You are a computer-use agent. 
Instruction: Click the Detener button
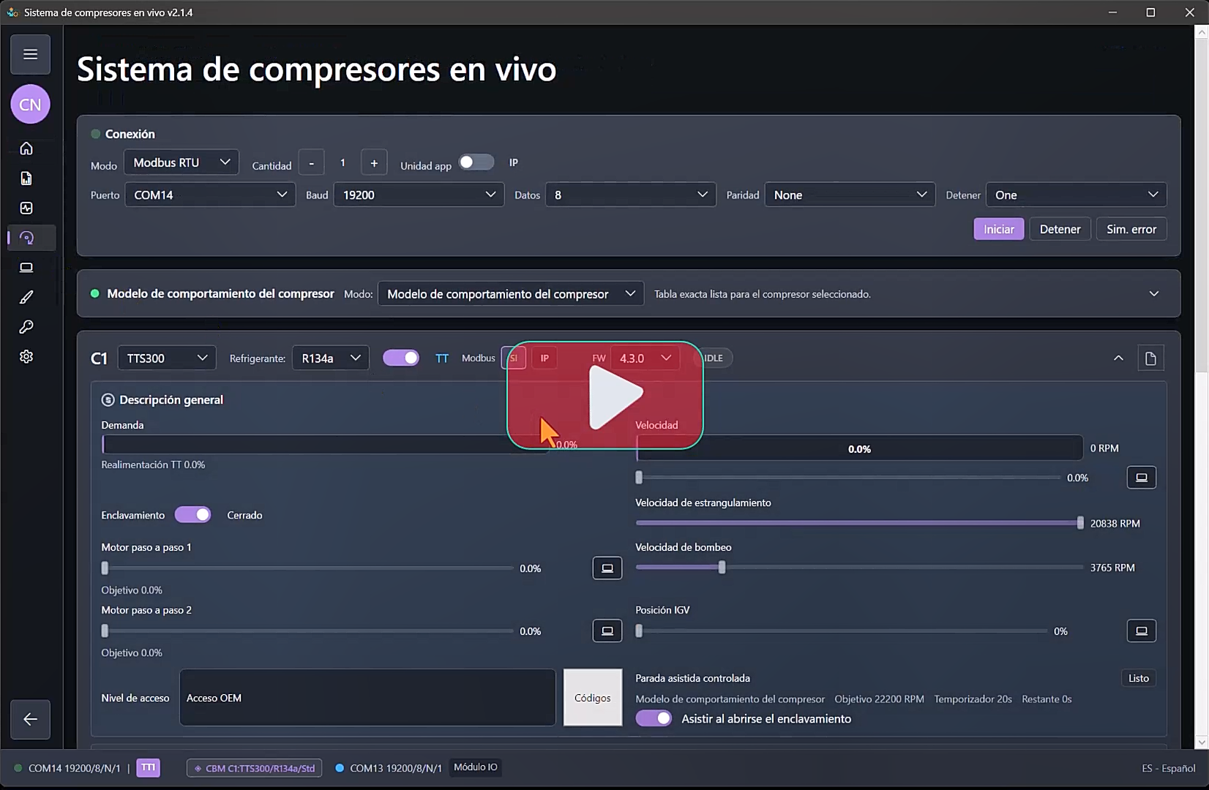1060,229
